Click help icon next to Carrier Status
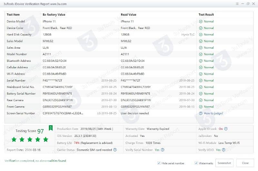Screen dimensions: 258x171 click(x=115, y=150)
